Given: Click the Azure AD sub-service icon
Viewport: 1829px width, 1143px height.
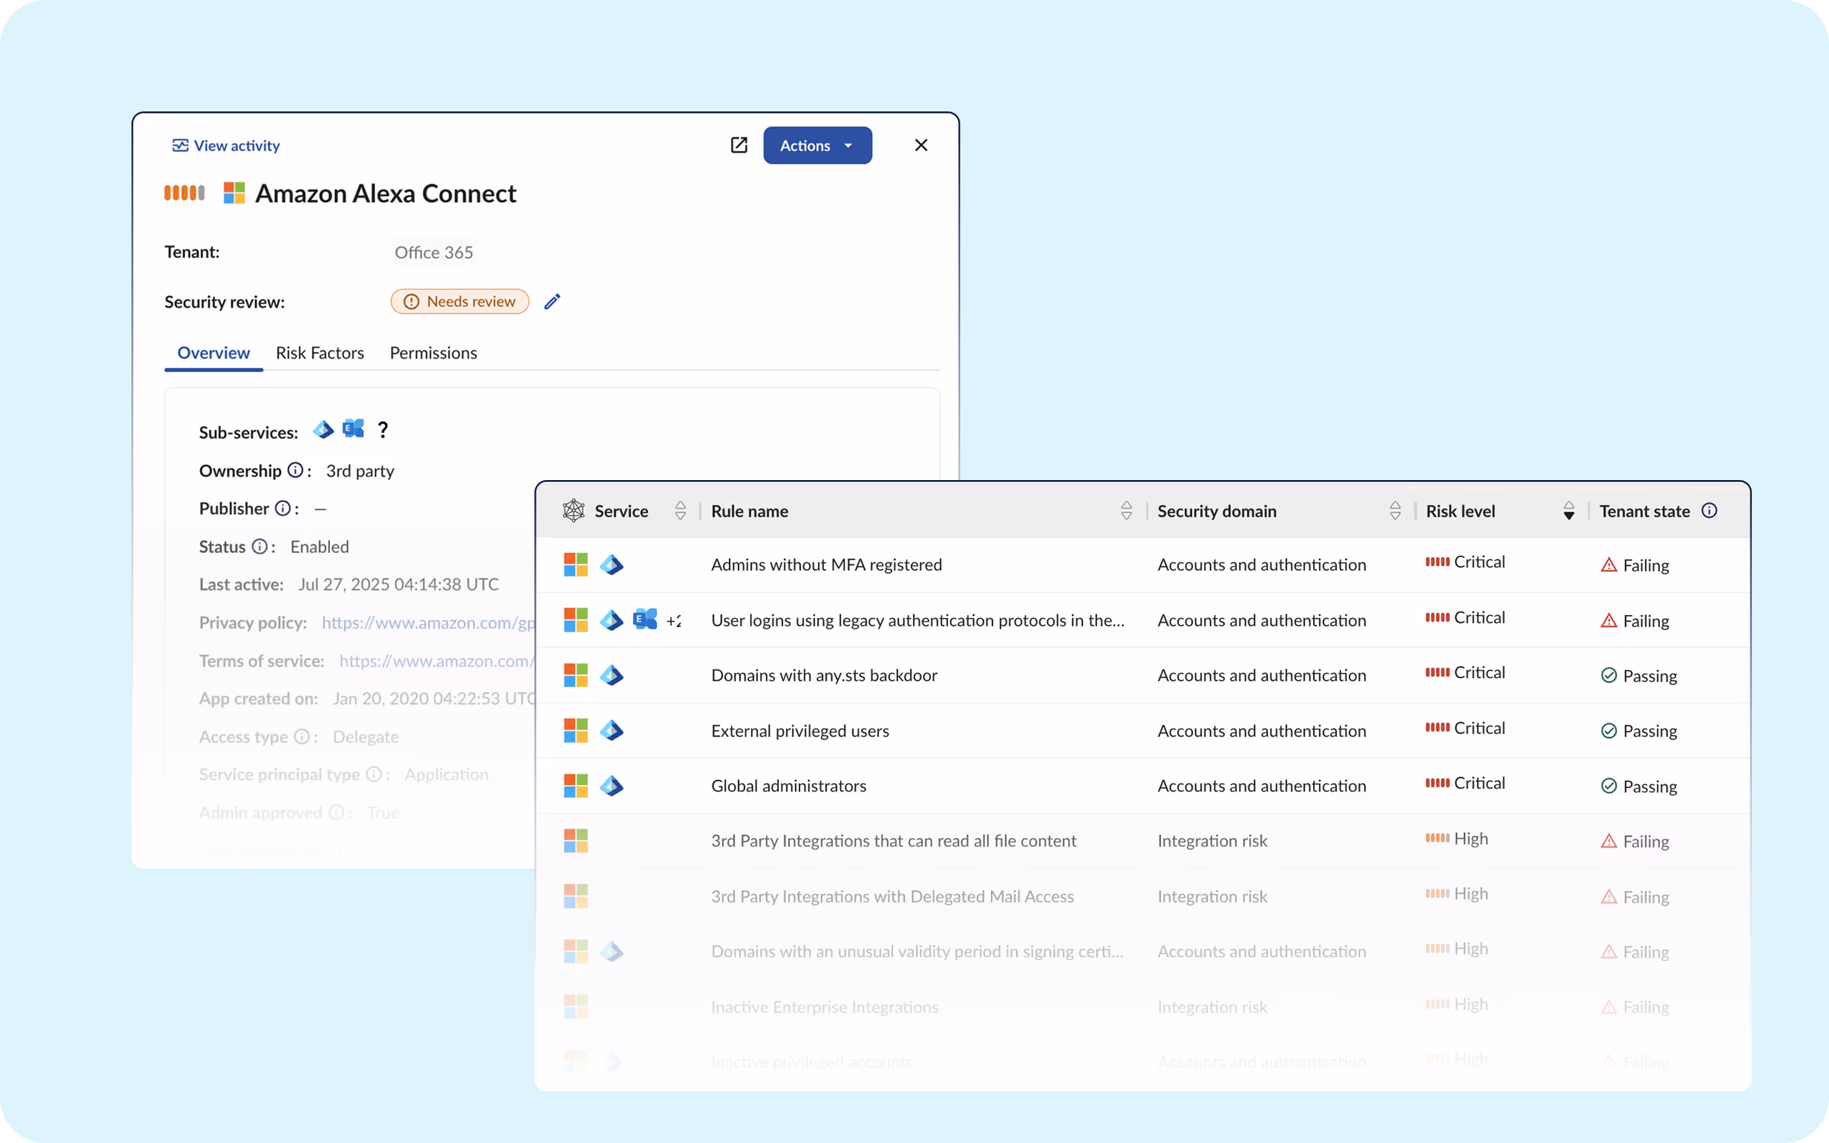Looking at the screenshot, I should click(324, 429).
